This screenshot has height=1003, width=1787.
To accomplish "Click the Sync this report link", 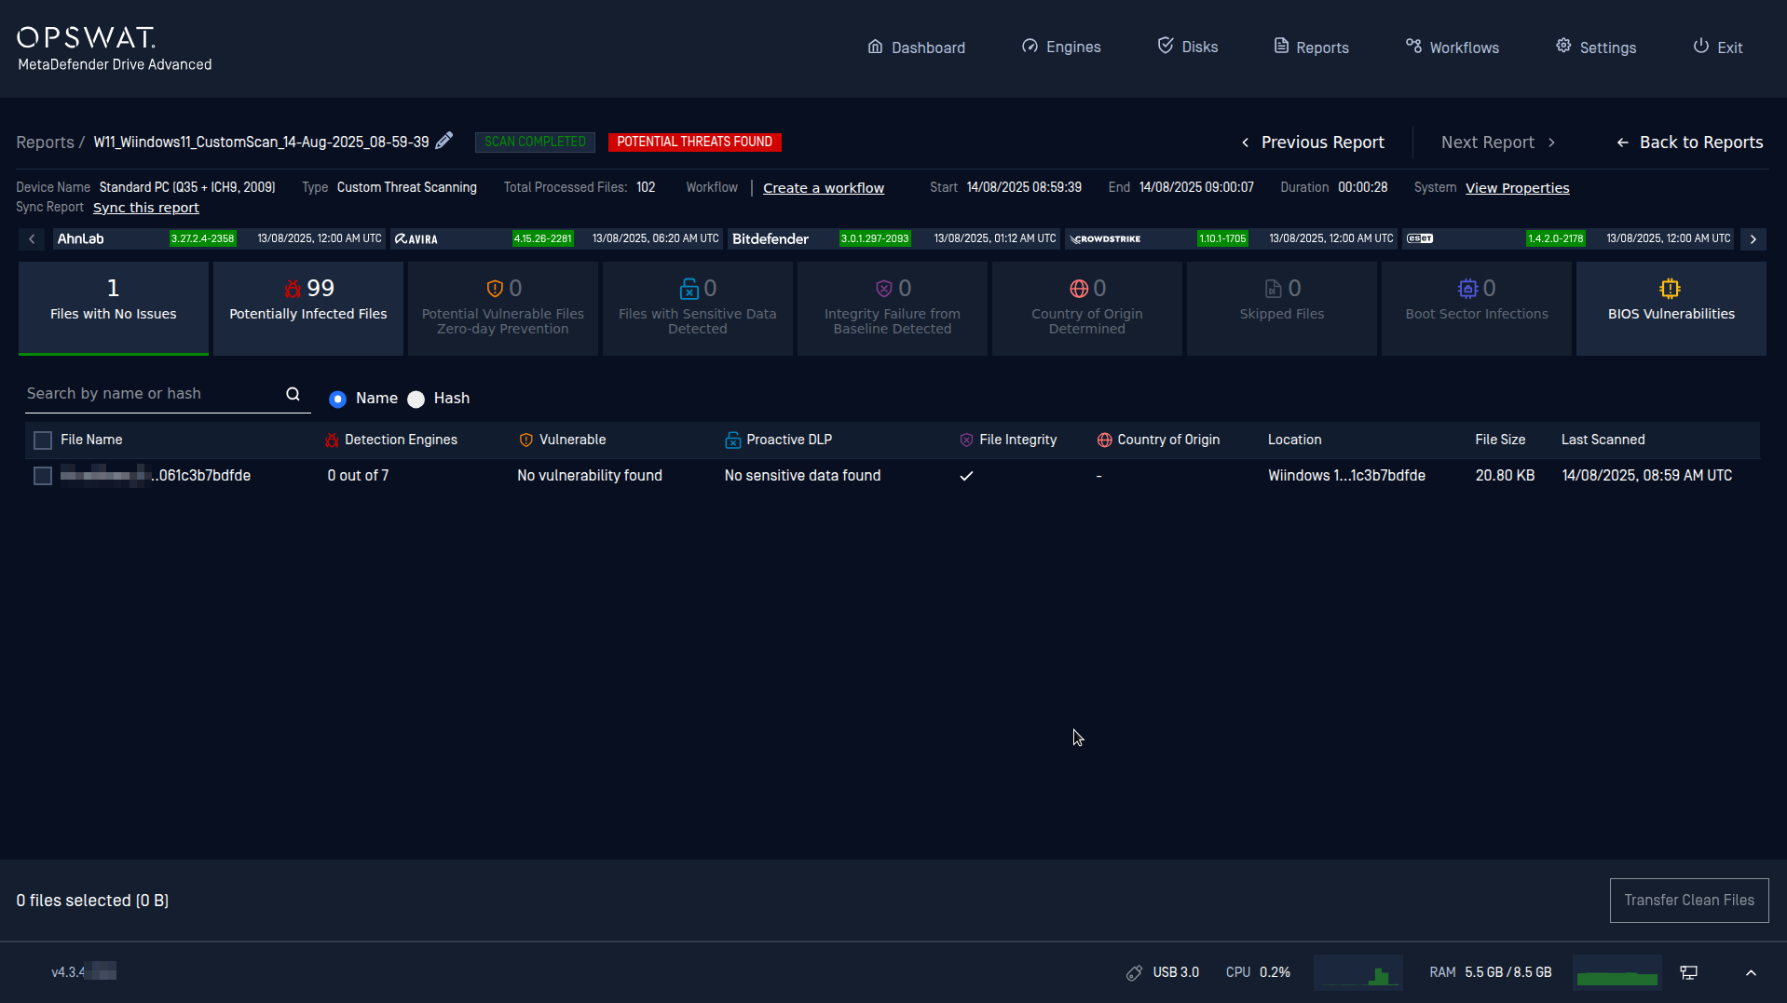I will [146, 208].
